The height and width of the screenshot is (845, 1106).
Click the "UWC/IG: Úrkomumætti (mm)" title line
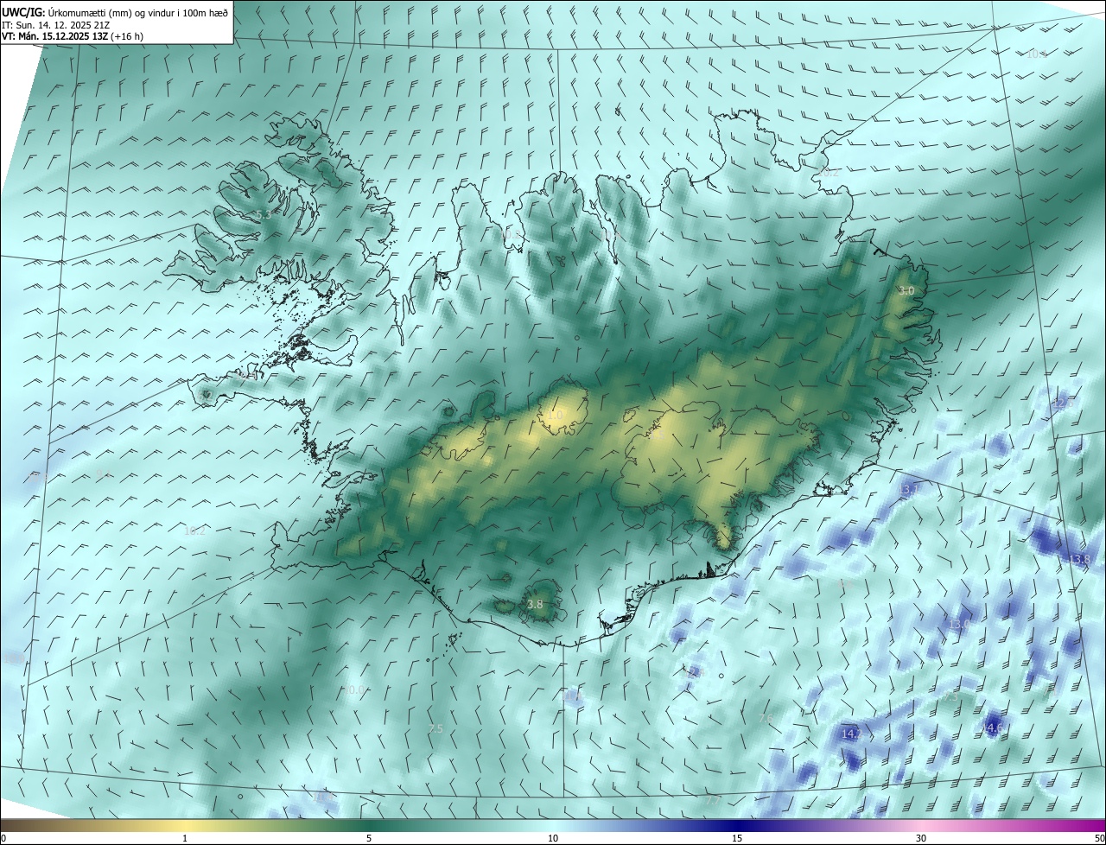[116, 12]
